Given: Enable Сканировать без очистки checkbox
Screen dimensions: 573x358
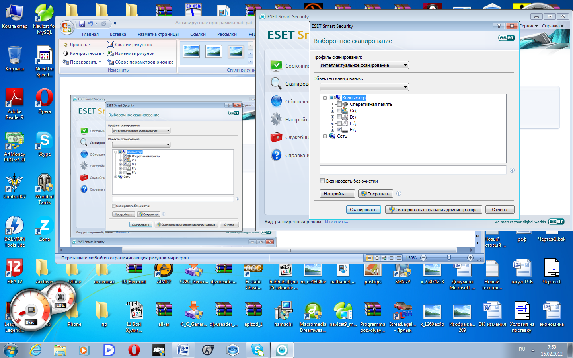Looking at the screenshot, I should [322, 181].
